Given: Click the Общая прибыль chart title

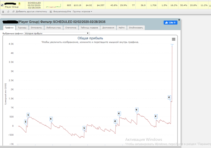Looking at the screenshot, I should (x=90, y=38).
